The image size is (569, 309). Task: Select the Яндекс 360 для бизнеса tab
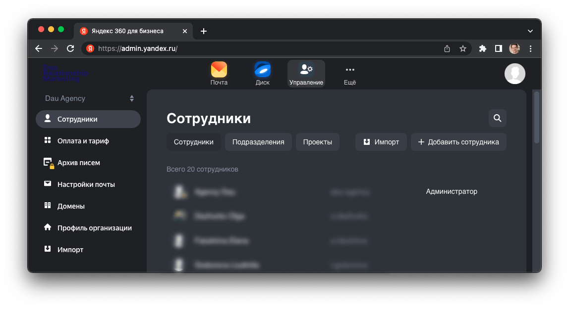[x=133, y=31]
